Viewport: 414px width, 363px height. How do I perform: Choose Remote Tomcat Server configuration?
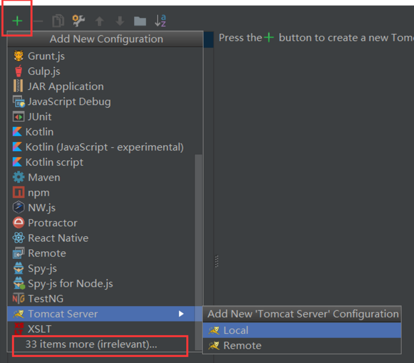tap(302, 346)
